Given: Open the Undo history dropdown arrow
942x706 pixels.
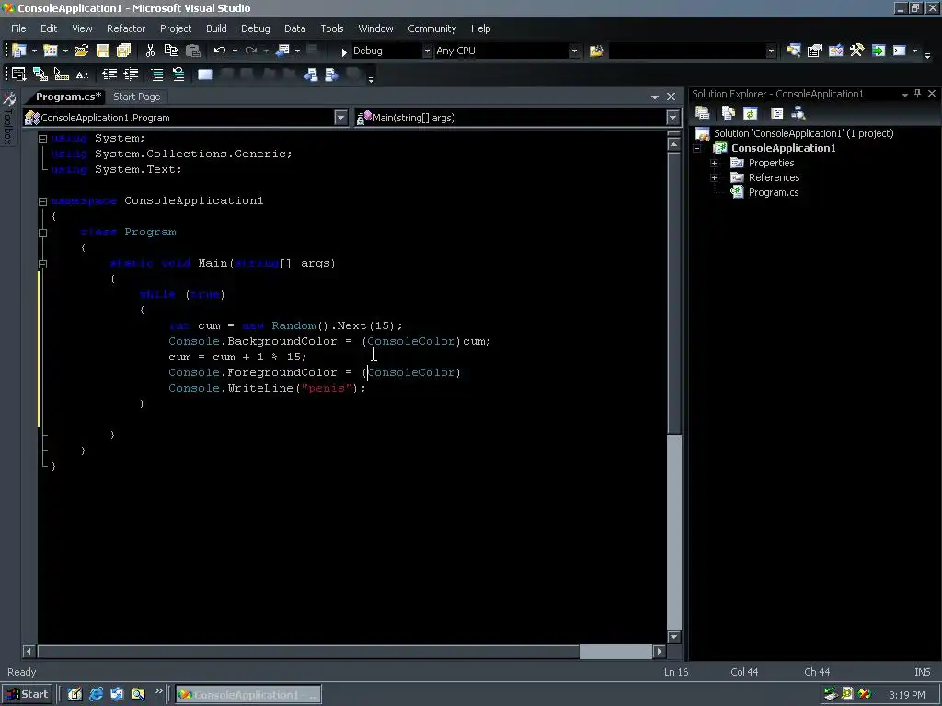Looking at the screenshot, I should click(x=235, y=51).
